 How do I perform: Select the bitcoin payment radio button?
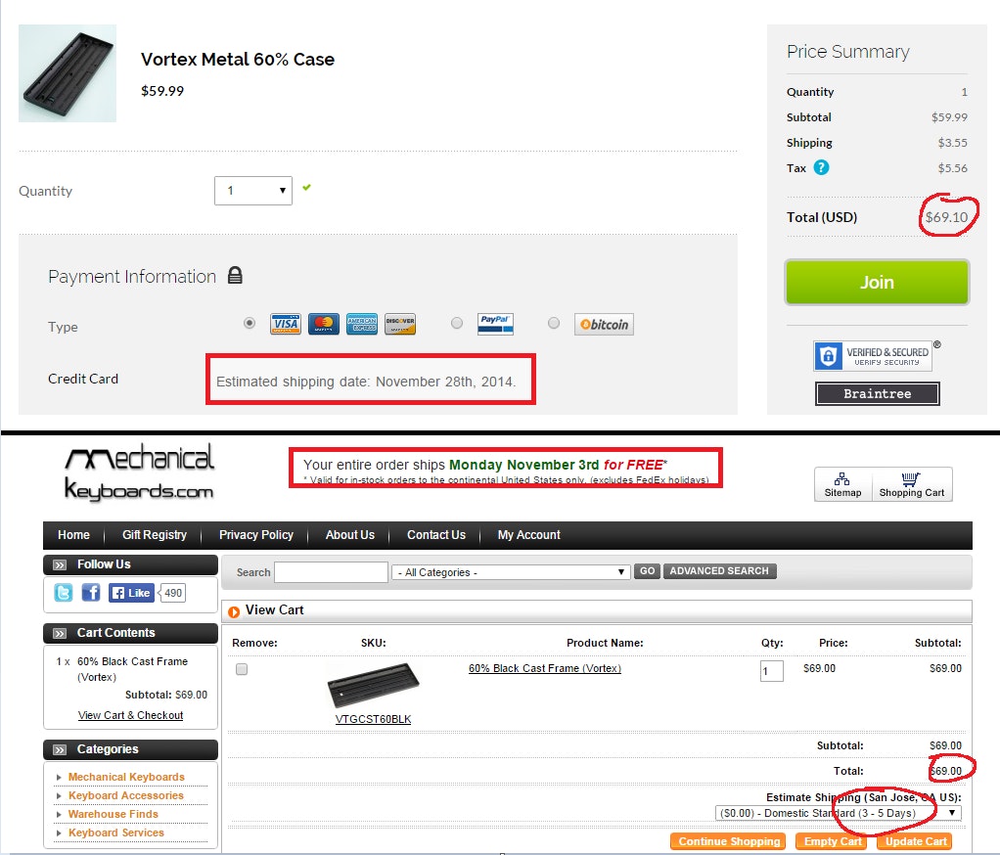pos(554,323)
